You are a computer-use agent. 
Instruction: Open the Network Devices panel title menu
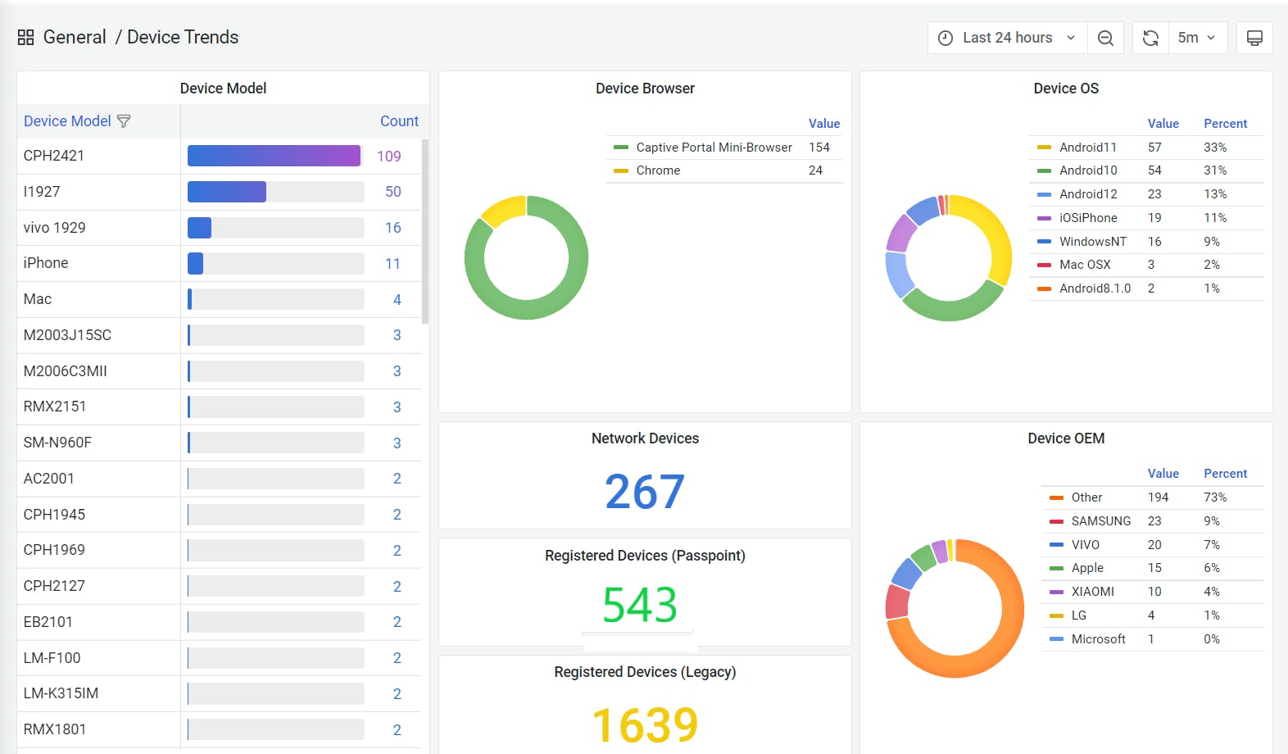(645, 438)
